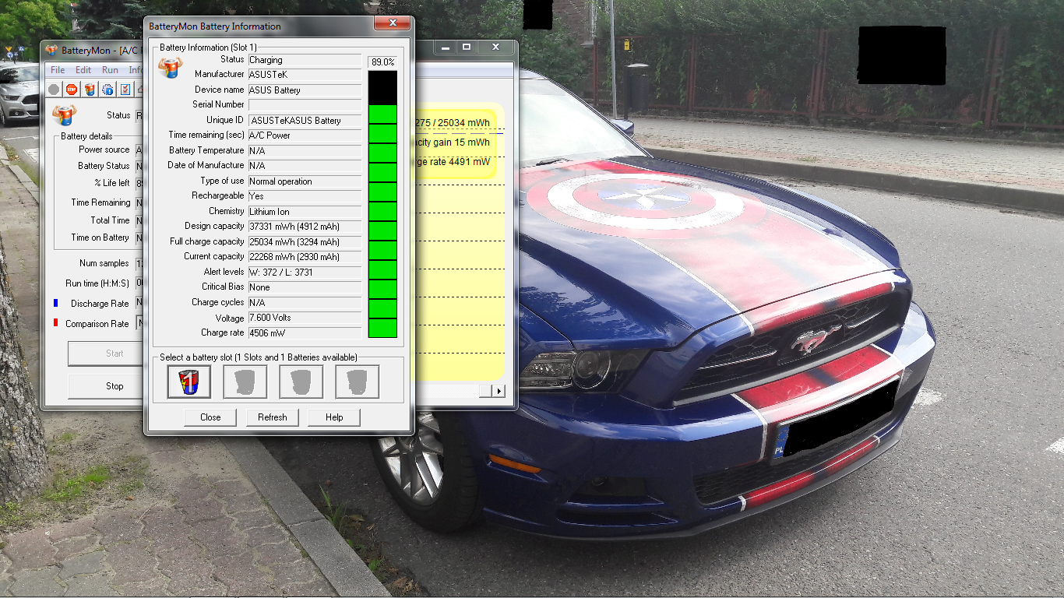Image resolution: width=1064 pixels, height=598 pixels.
Task: Click the "89.0%" battery percentage readout
Action: click(382, 62)
